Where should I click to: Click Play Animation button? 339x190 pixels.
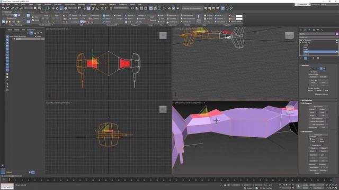coord(287,185)
